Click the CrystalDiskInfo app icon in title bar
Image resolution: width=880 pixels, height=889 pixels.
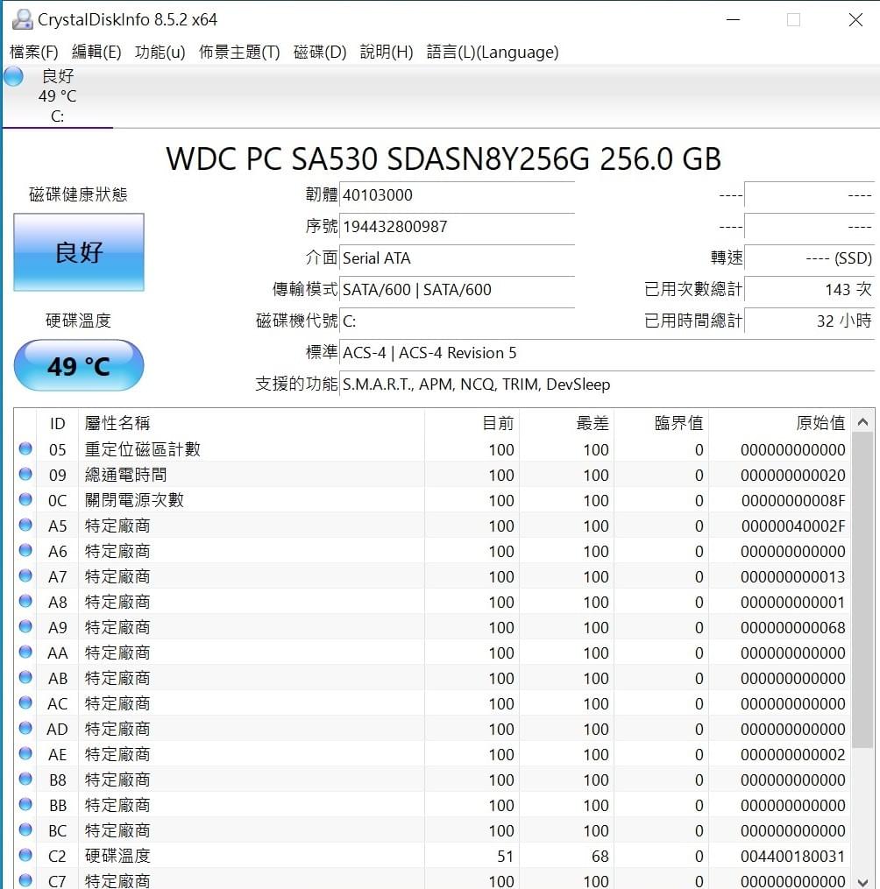(x=22, y=19)
